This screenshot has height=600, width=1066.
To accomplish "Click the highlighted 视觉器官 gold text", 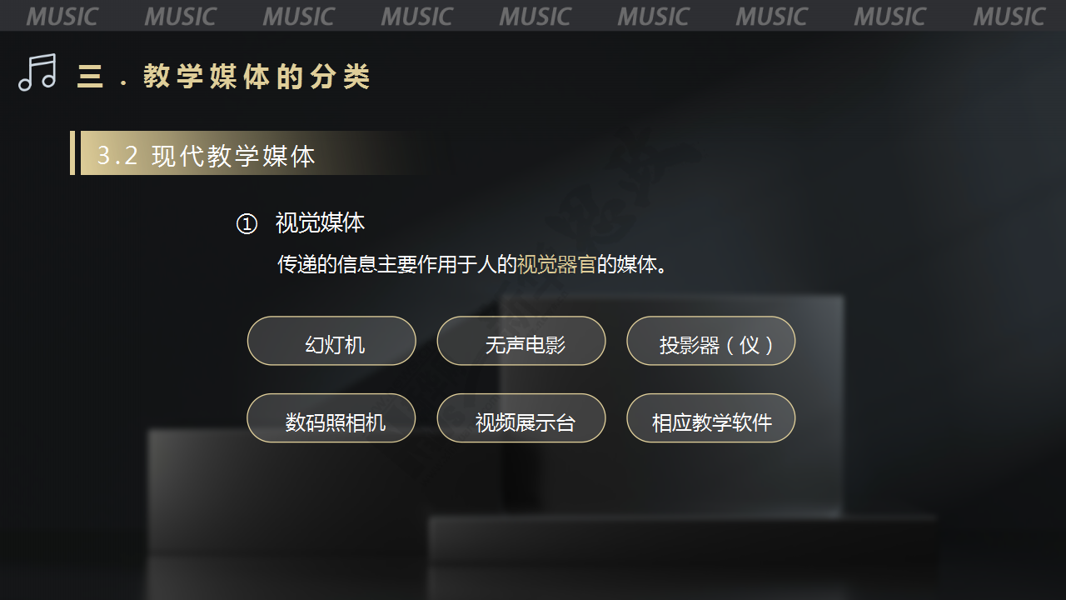I will coord(556,265).
